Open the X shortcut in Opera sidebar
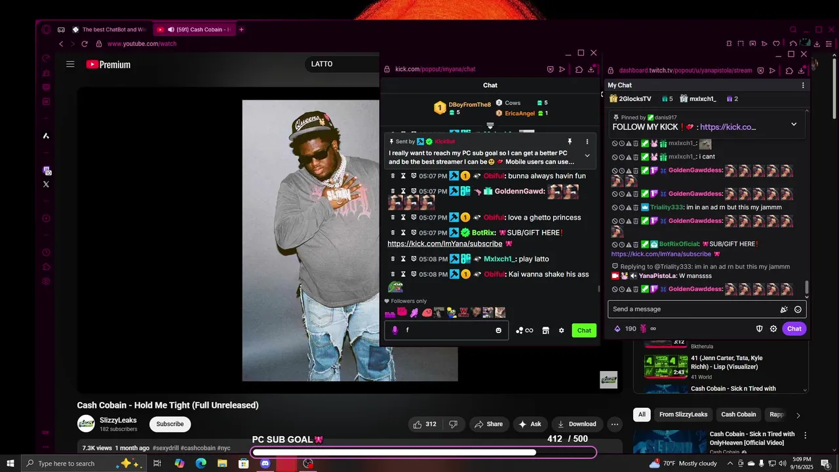 point(46,184)
